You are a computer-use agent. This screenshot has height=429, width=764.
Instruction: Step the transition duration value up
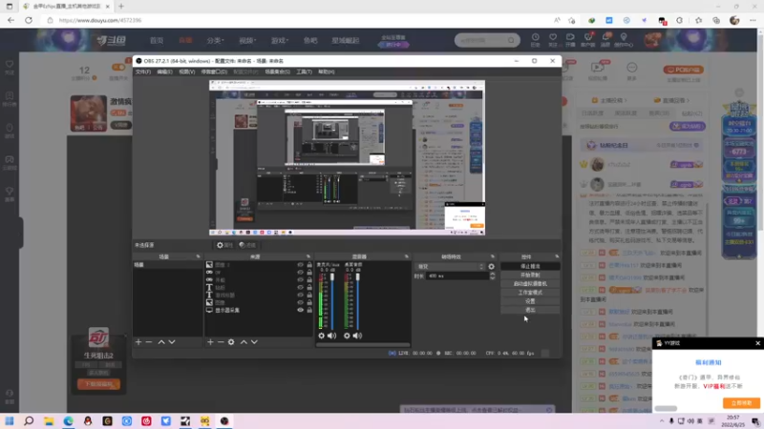pyautogui.click(x=492, y=274)
